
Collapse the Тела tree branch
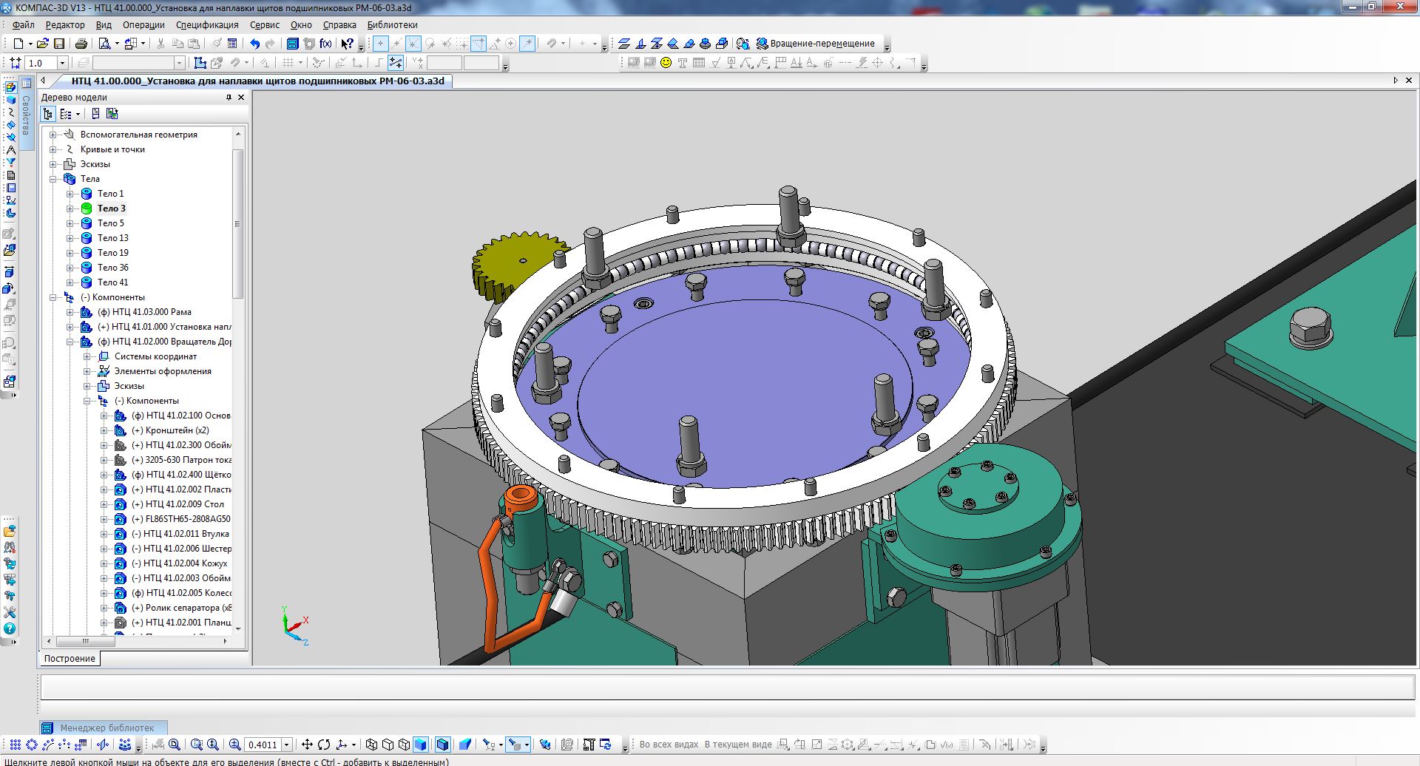(x=53, y=179)
